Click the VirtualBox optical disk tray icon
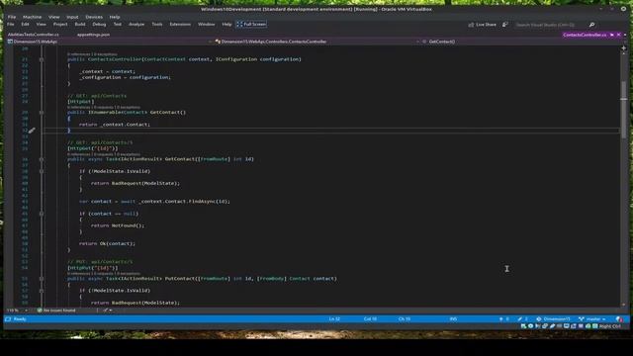Image resolution: width=633 pixels, height=356 pixels. tap(530, 326)
